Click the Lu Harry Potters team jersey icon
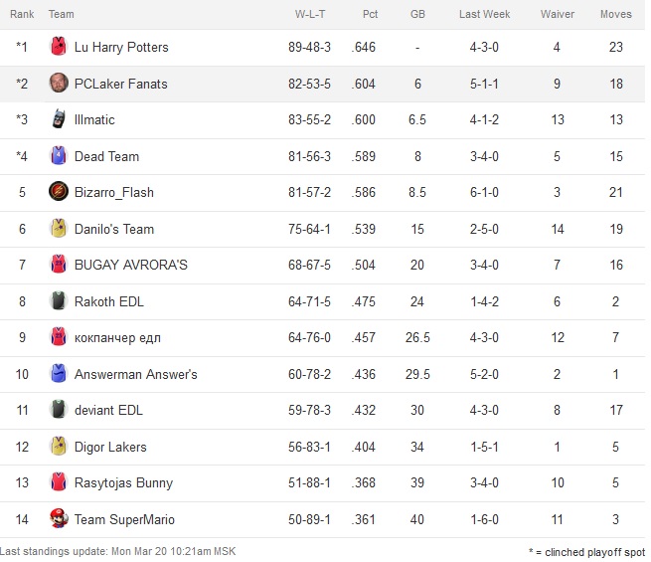 [58, 47]
